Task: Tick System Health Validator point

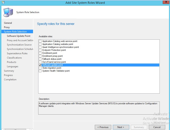Action: (x=40, y=71)
